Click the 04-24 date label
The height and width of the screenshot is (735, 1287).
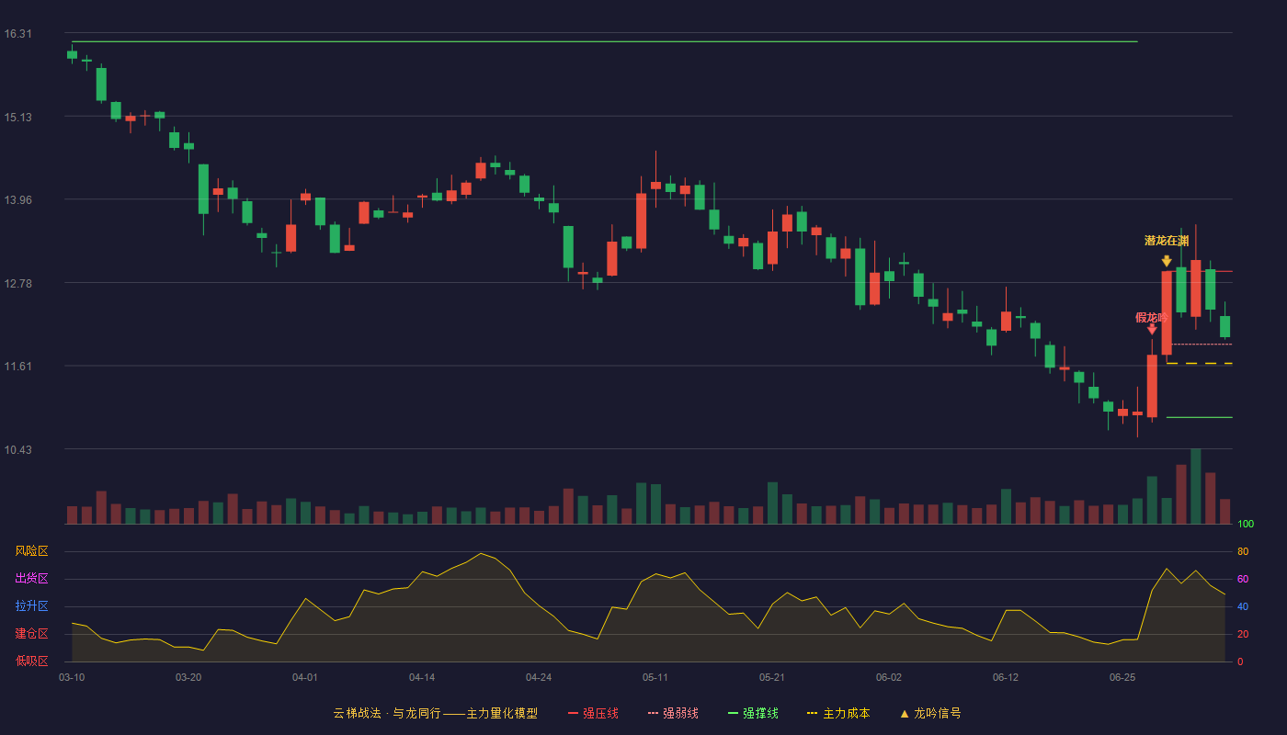(x=539, y=677)
